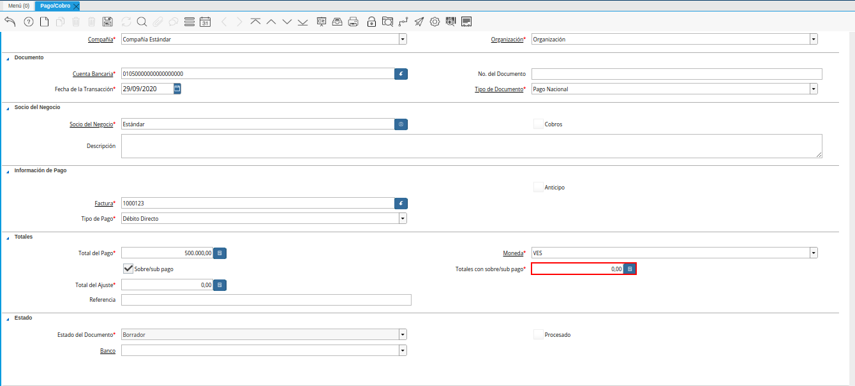Open the calendar history records icon

point(205,22)
